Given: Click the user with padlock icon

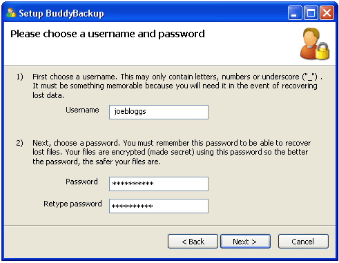Looking at the screenshot, I should [x=315, y=43].
